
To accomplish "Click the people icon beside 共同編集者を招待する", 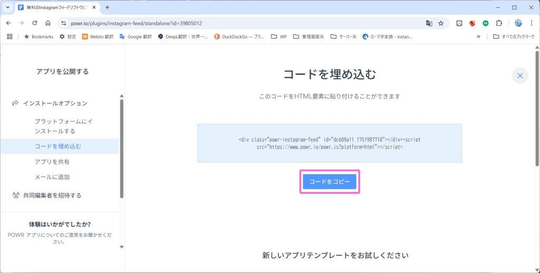I will [15, 195].
